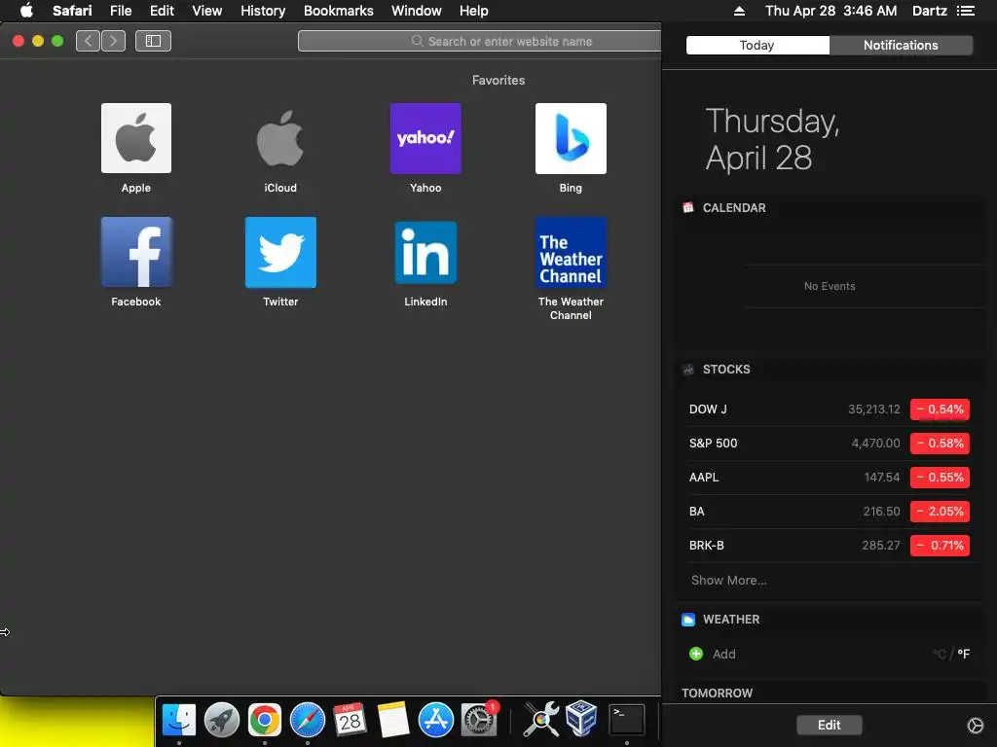Open the Facebook favorite tile

click(x=136, y=252)
